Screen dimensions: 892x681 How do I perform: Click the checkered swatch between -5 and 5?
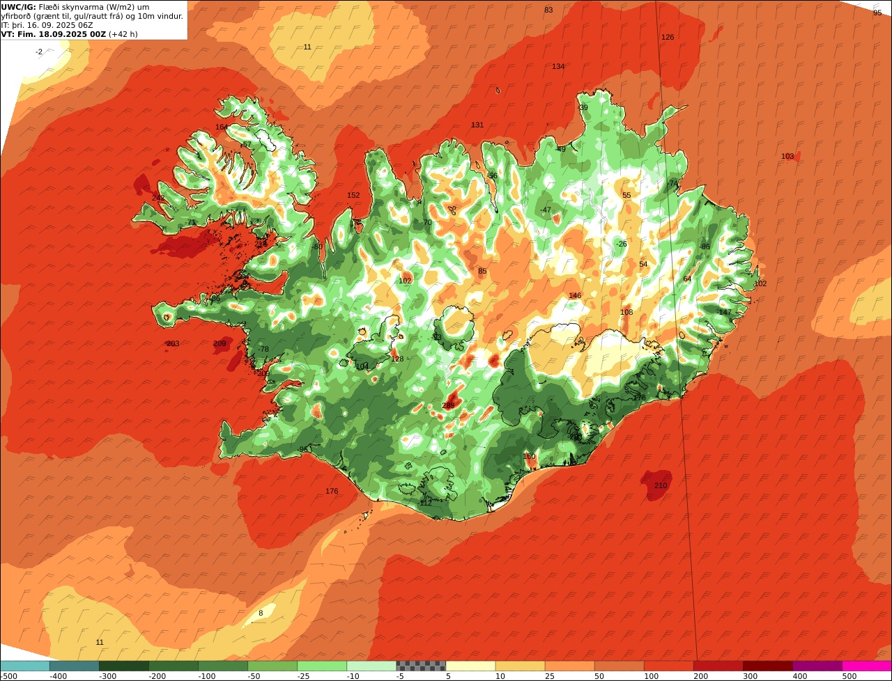coord(421,666)
